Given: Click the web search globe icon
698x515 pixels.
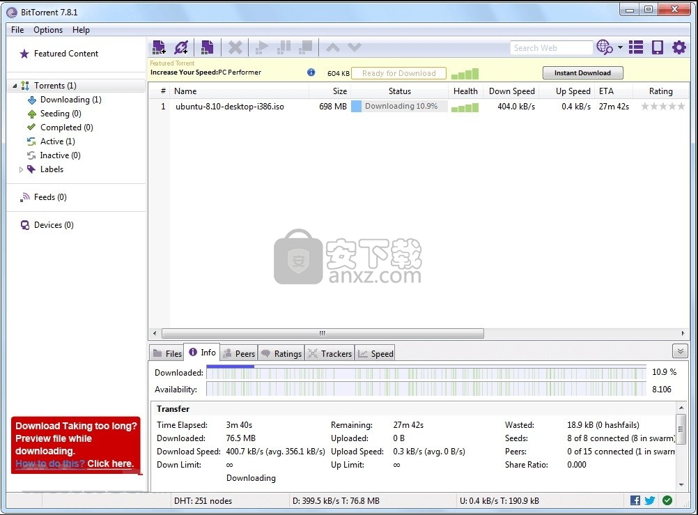Looking at the screenshot, I should point(605,47).
